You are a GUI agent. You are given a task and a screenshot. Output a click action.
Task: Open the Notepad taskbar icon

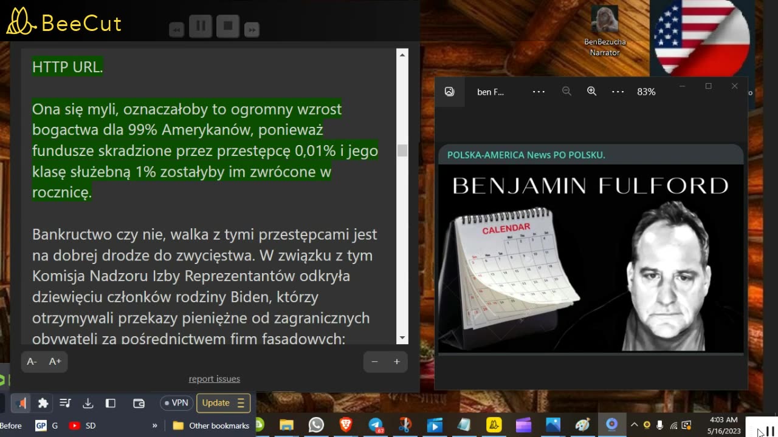[x=464, y=425]
